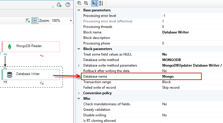Click the green MongoDB leaf icon
Screen dimensions: 223x123
pyautogui.click(x=10, y=47)
